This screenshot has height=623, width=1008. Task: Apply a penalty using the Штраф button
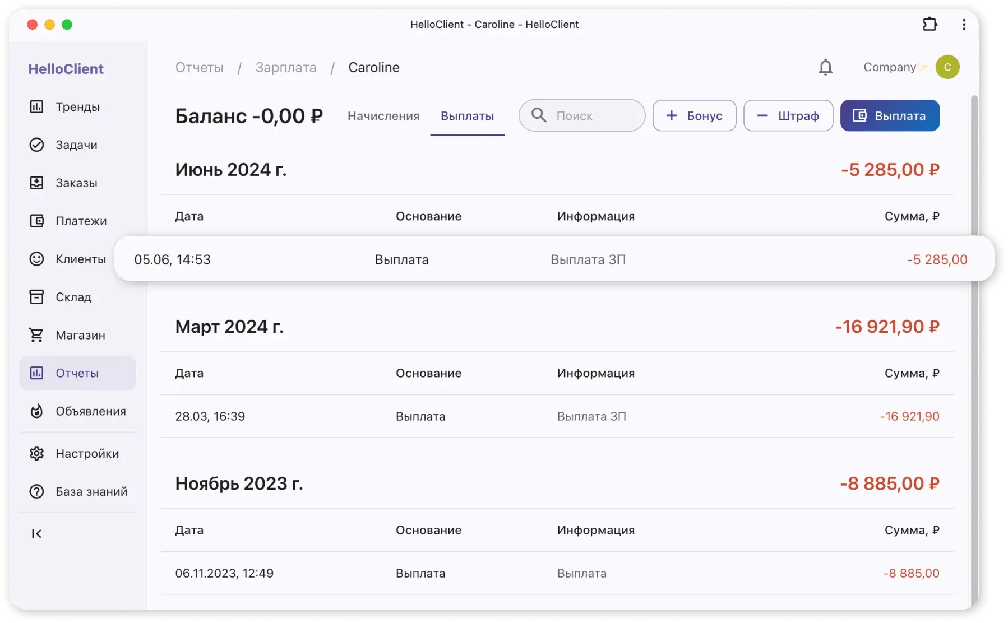click(x=788, y=115)
